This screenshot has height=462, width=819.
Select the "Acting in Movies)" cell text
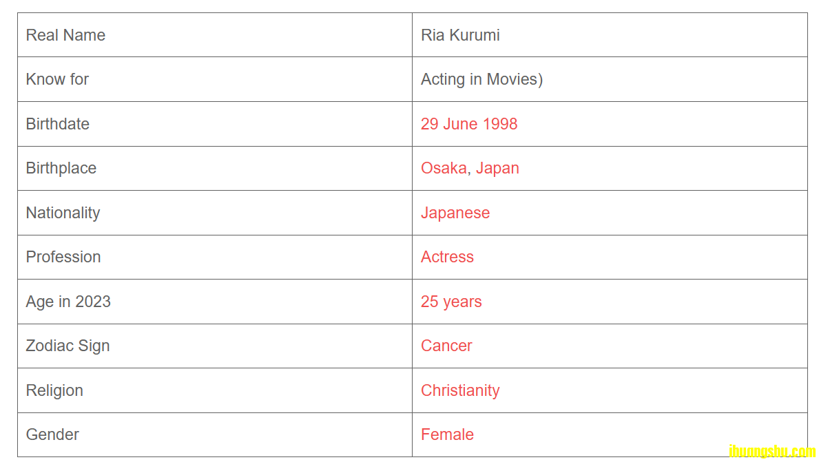(x=481, y=79)
